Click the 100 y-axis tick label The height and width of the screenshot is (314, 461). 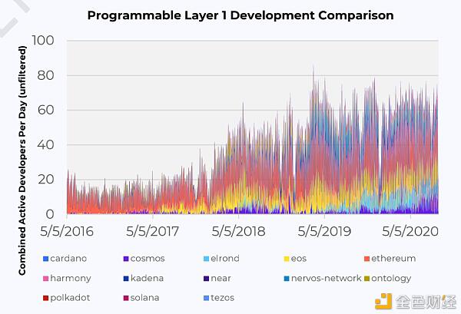click(x=45, y=40)
